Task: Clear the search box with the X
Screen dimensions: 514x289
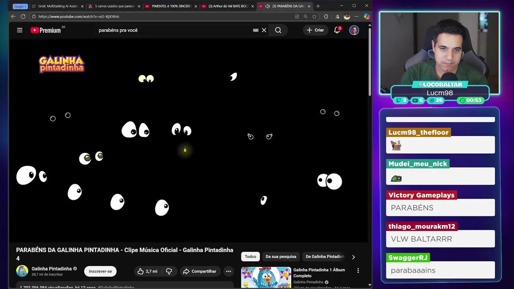Action: pyautogui.click(x=264, y=30)
